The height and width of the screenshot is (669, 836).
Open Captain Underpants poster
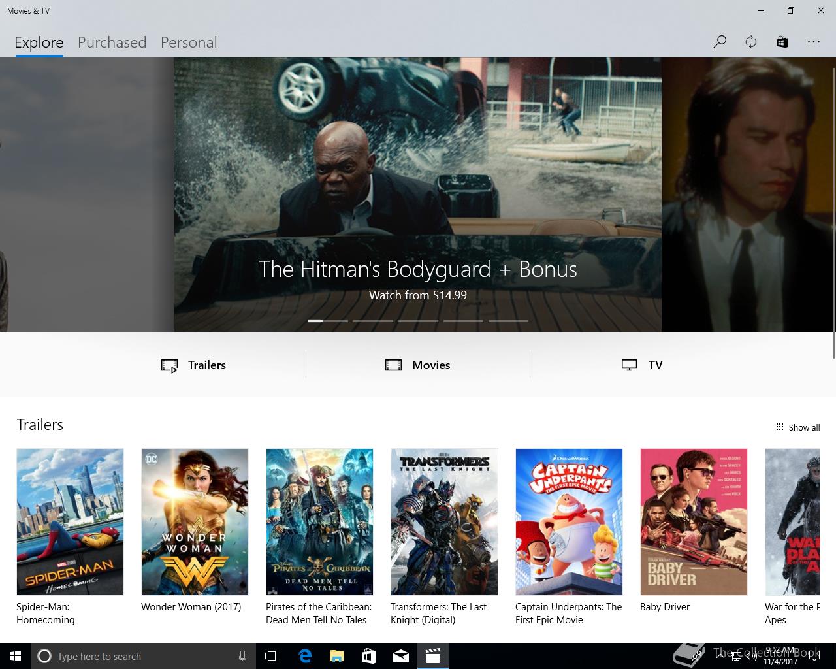pyautogui.click(x=569, y=521)
